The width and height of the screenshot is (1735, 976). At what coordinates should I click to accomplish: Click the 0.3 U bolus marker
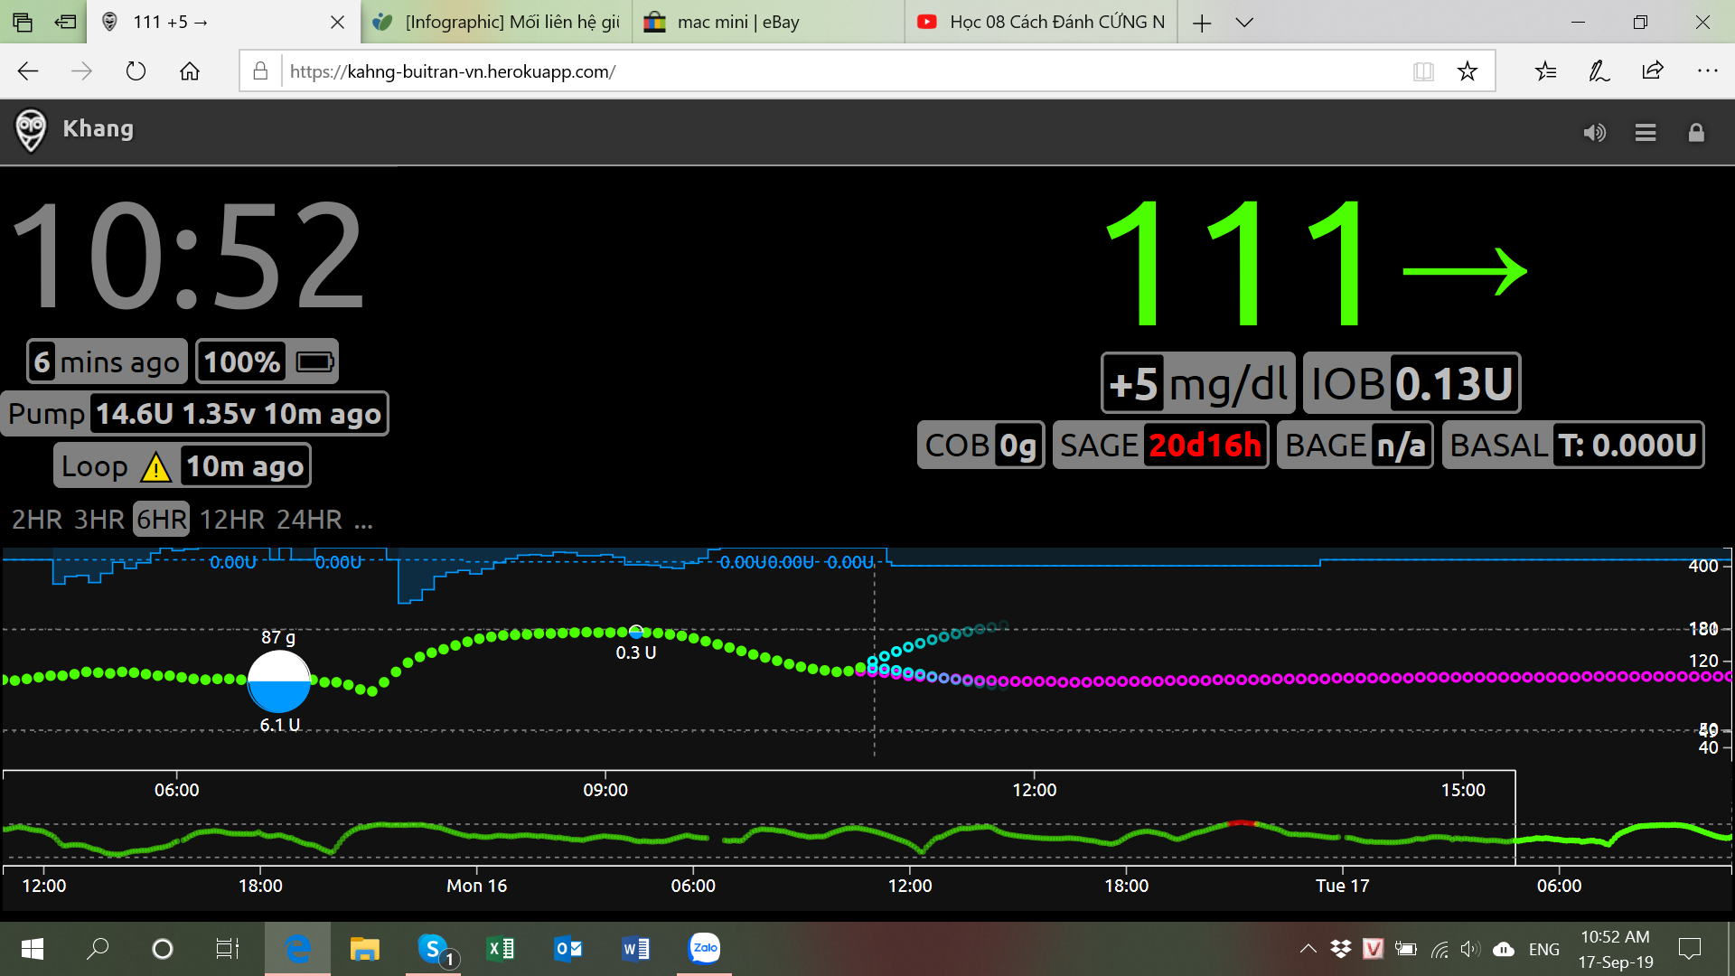click(636, 632)
